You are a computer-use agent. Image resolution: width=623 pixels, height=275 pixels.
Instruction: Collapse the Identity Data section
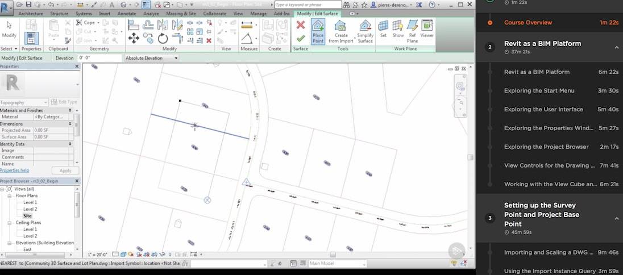click(70, 144)
